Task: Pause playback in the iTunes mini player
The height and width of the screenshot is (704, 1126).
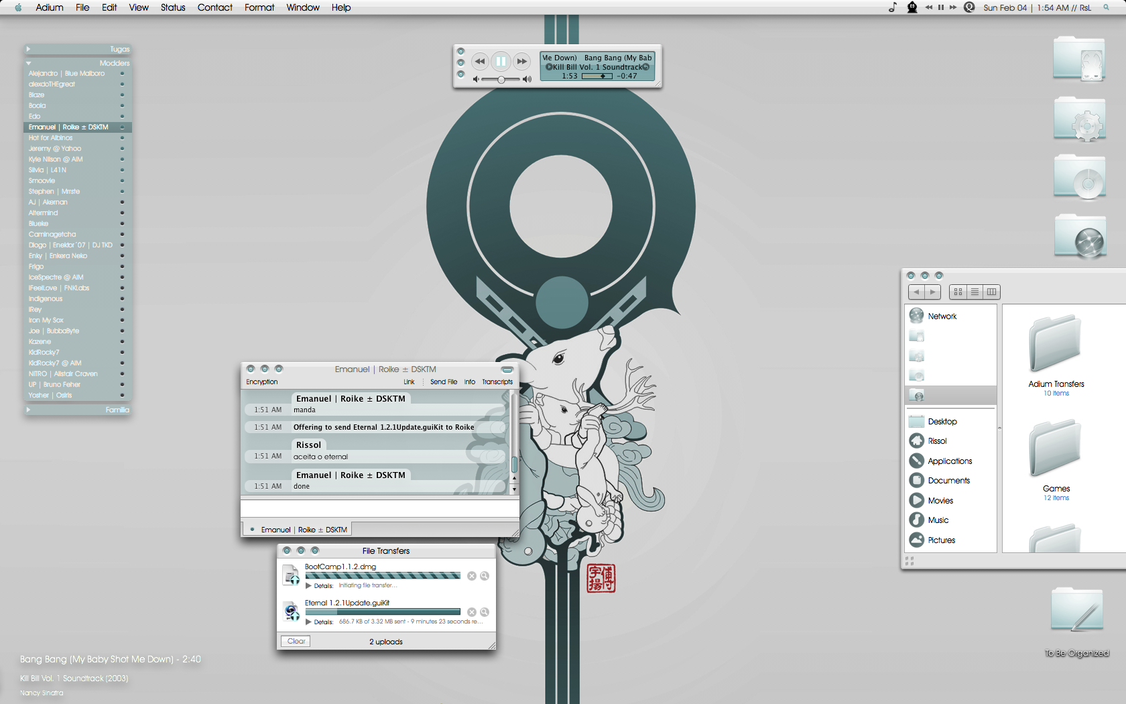Action: [501, 62]
